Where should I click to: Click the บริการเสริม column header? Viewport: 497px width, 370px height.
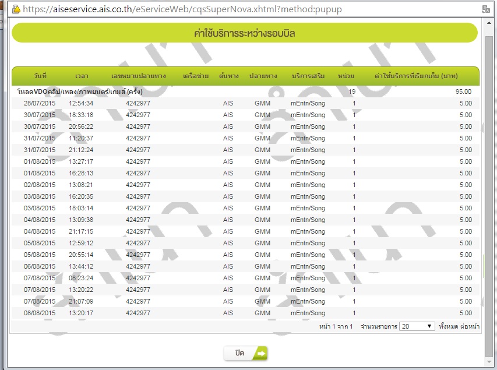click(308, 76)
